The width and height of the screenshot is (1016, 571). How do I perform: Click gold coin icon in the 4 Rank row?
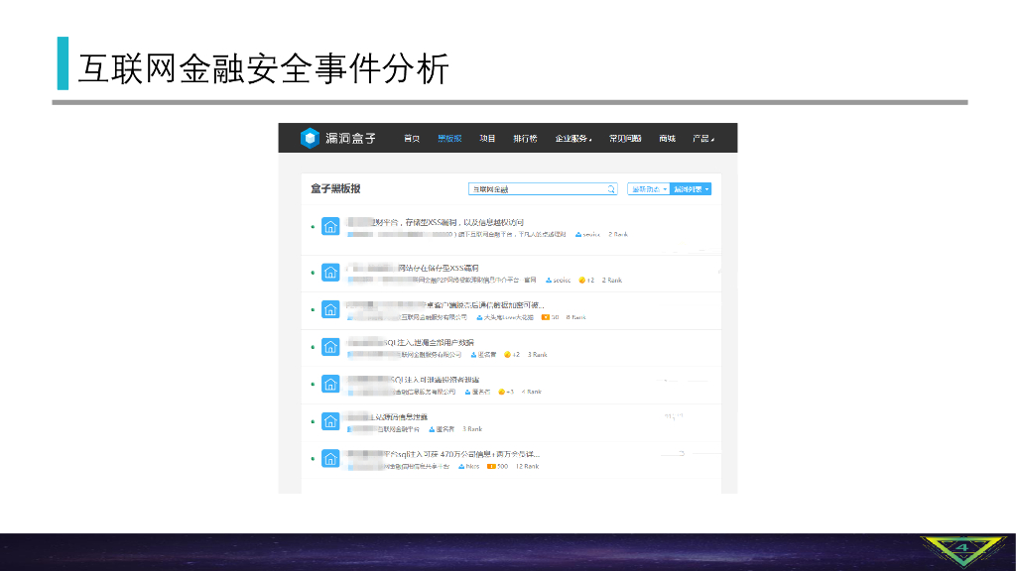501,393
